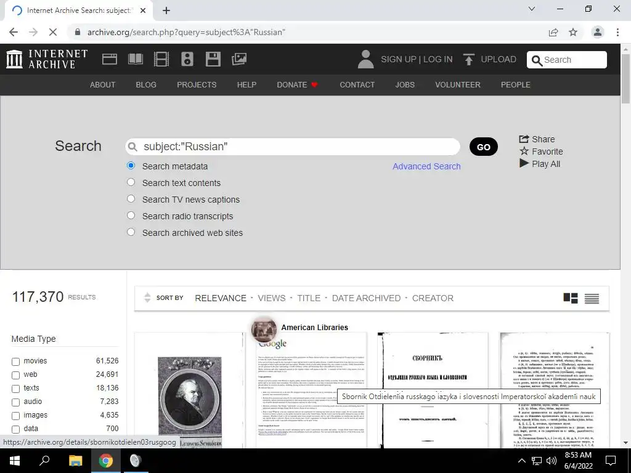Open the Software floppy disk icon
Image resolution: width=631 pixels, height=473 pixels.
(213, 59)
